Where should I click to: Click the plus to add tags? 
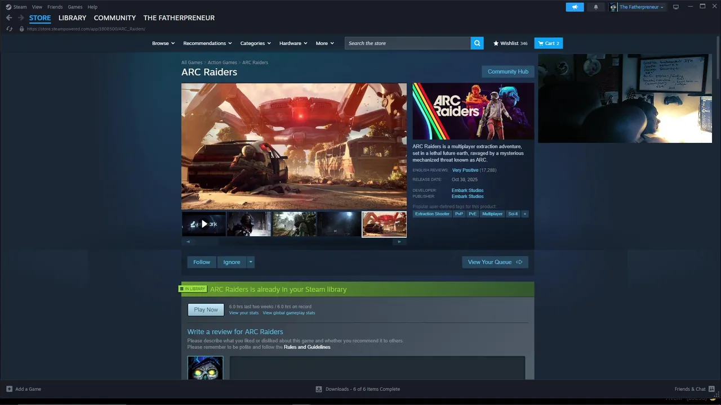(x=524, y=214)
